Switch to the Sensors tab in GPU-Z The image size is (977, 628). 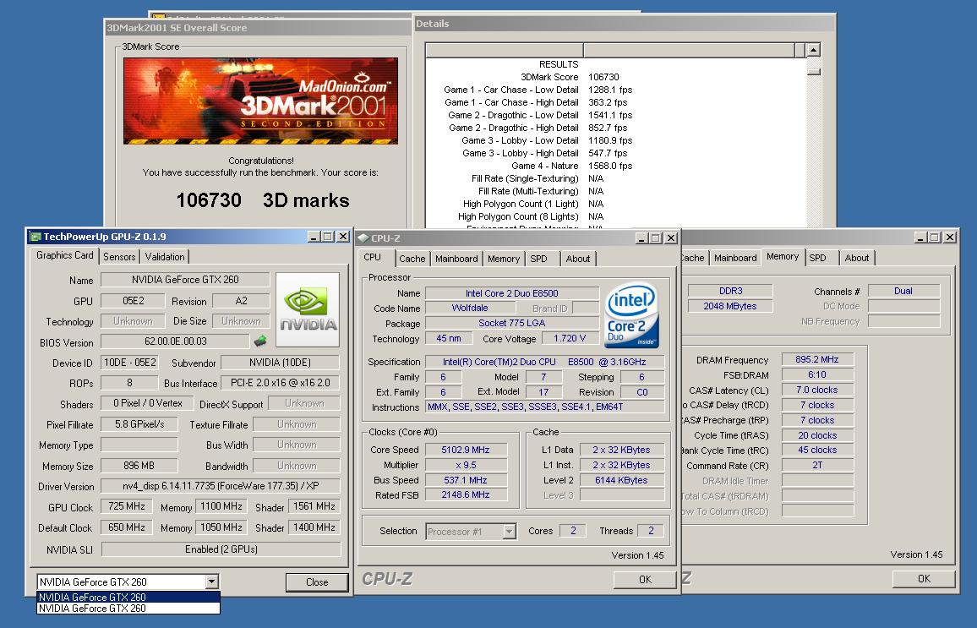[119, 257]
